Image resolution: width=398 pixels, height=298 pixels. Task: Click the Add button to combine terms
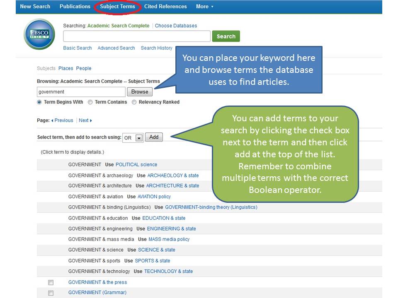(153, 137)
